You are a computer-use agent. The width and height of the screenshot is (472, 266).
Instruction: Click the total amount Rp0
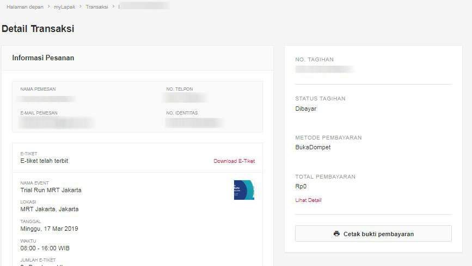tap(301, 186)
